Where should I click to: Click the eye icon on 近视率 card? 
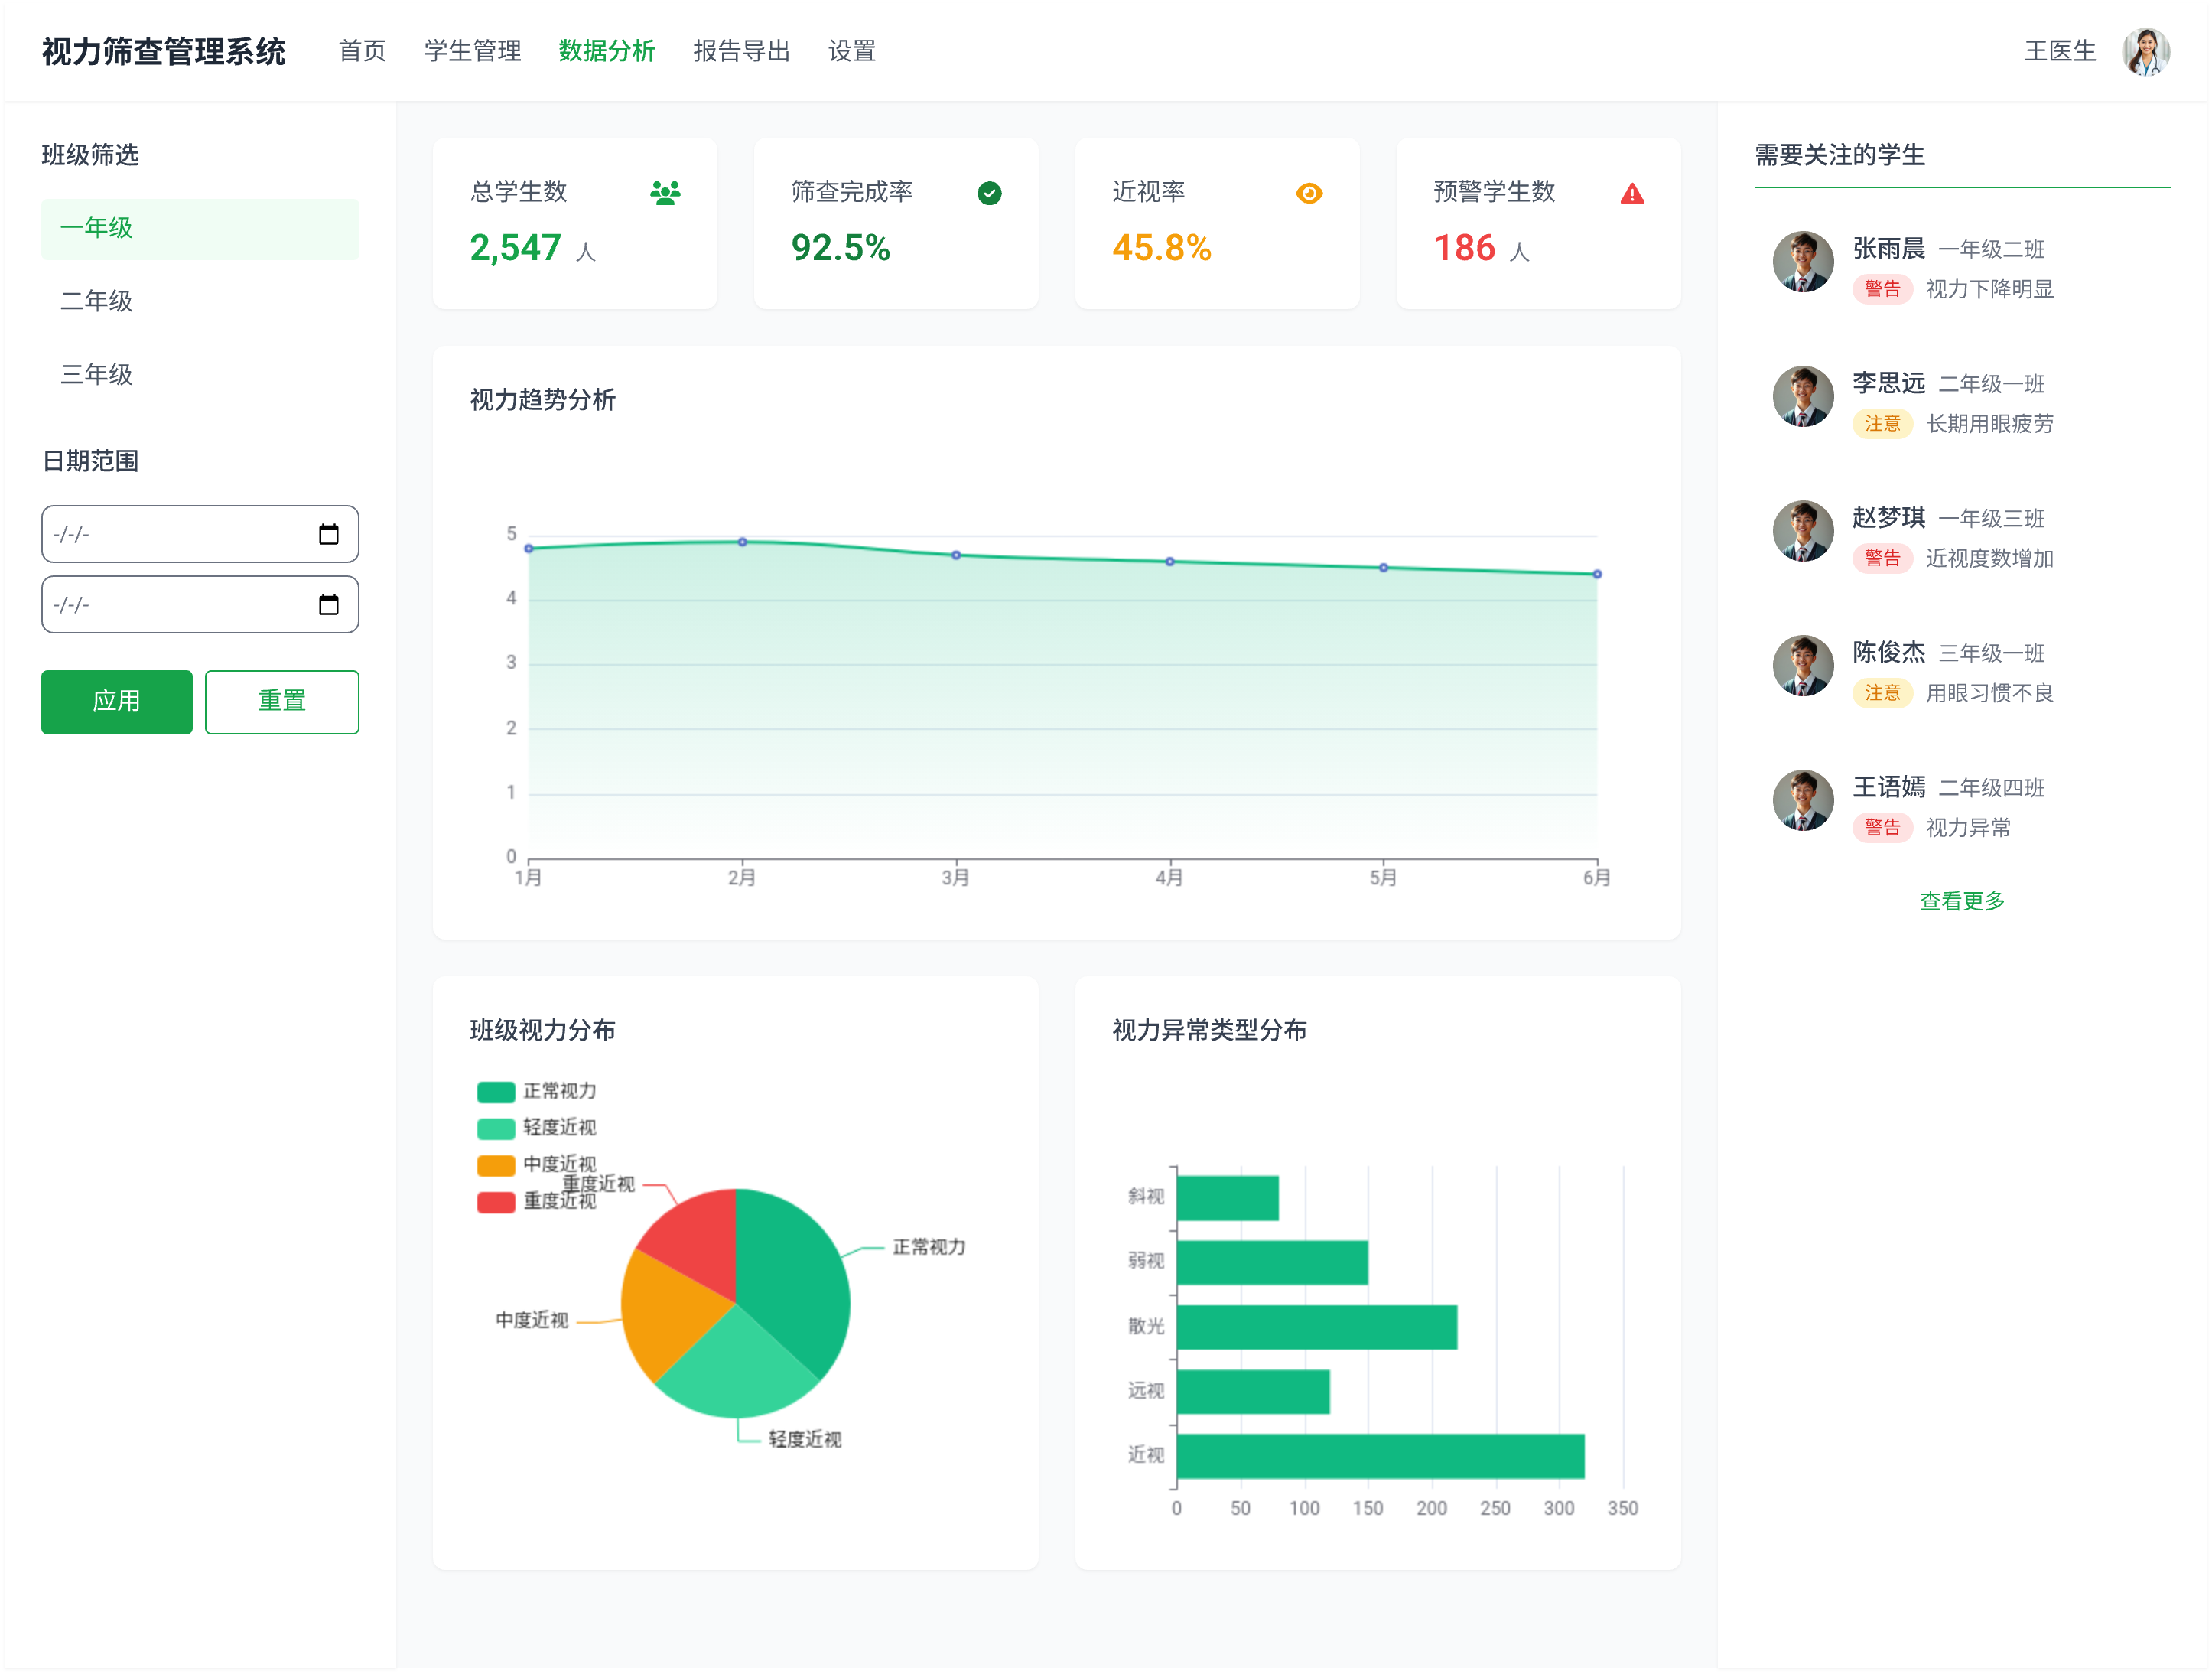tap(1310, 193)
